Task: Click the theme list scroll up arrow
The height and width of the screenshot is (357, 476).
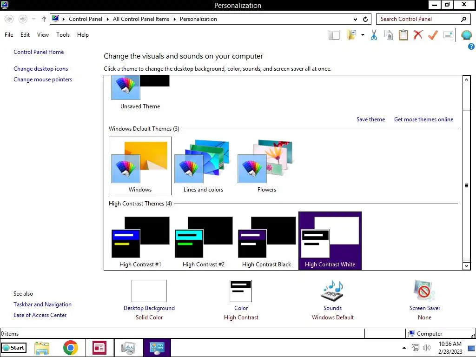Action: pyautogui.click(x=466, y=79)
